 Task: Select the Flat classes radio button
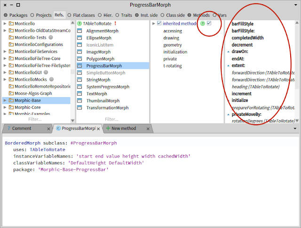69,15
